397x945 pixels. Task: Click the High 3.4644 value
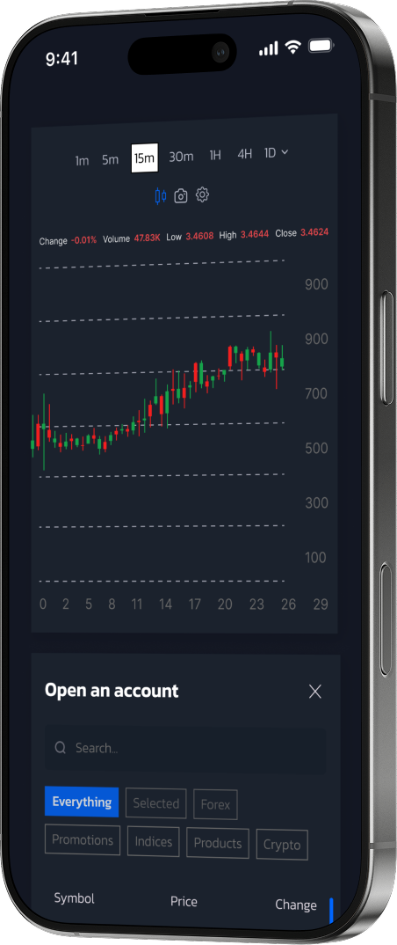pos(254,235)
